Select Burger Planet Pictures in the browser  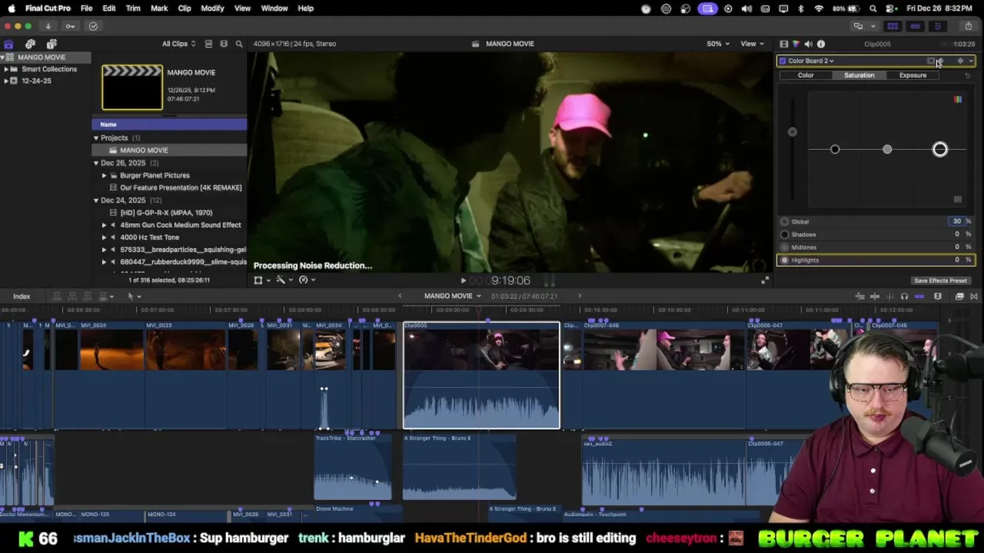(155, 175)
